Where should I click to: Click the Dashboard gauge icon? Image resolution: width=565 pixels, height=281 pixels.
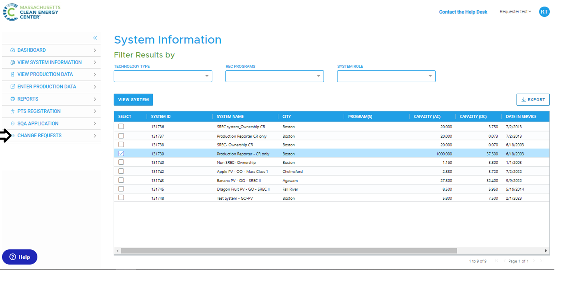coord(12,50)
